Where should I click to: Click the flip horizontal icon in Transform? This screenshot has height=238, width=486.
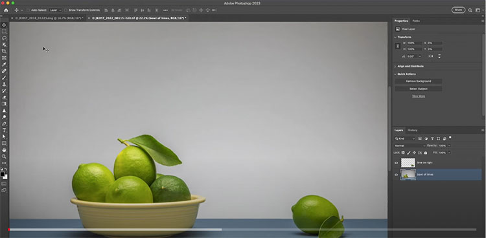click(x=430, y=56)
